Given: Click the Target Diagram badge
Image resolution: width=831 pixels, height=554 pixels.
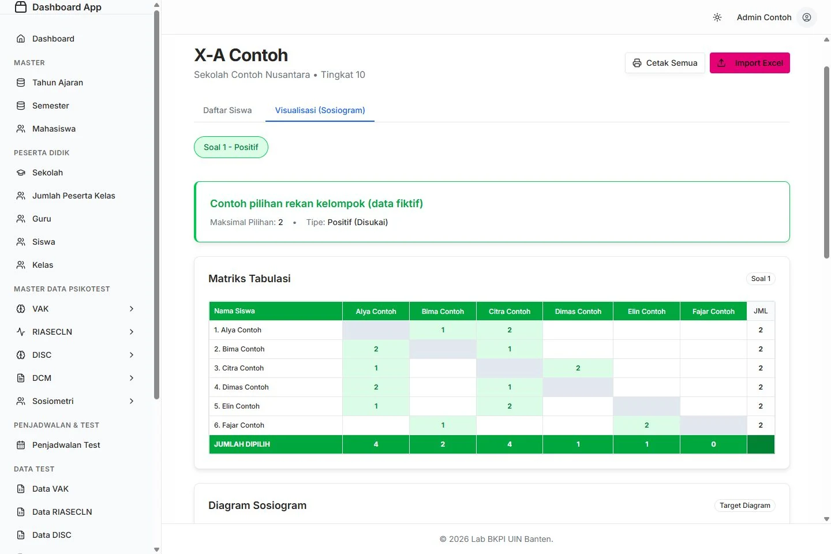Looking at the screenshot, I should pyautogui.click(x=745, y=506).
